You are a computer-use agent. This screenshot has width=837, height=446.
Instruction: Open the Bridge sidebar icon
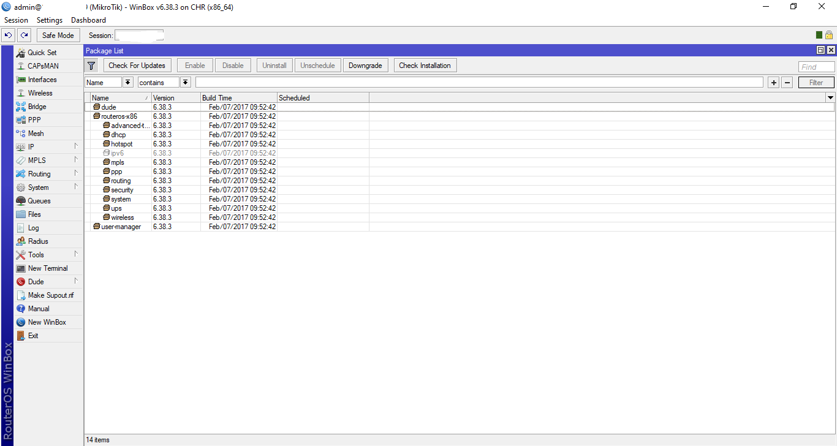(21, 107)
